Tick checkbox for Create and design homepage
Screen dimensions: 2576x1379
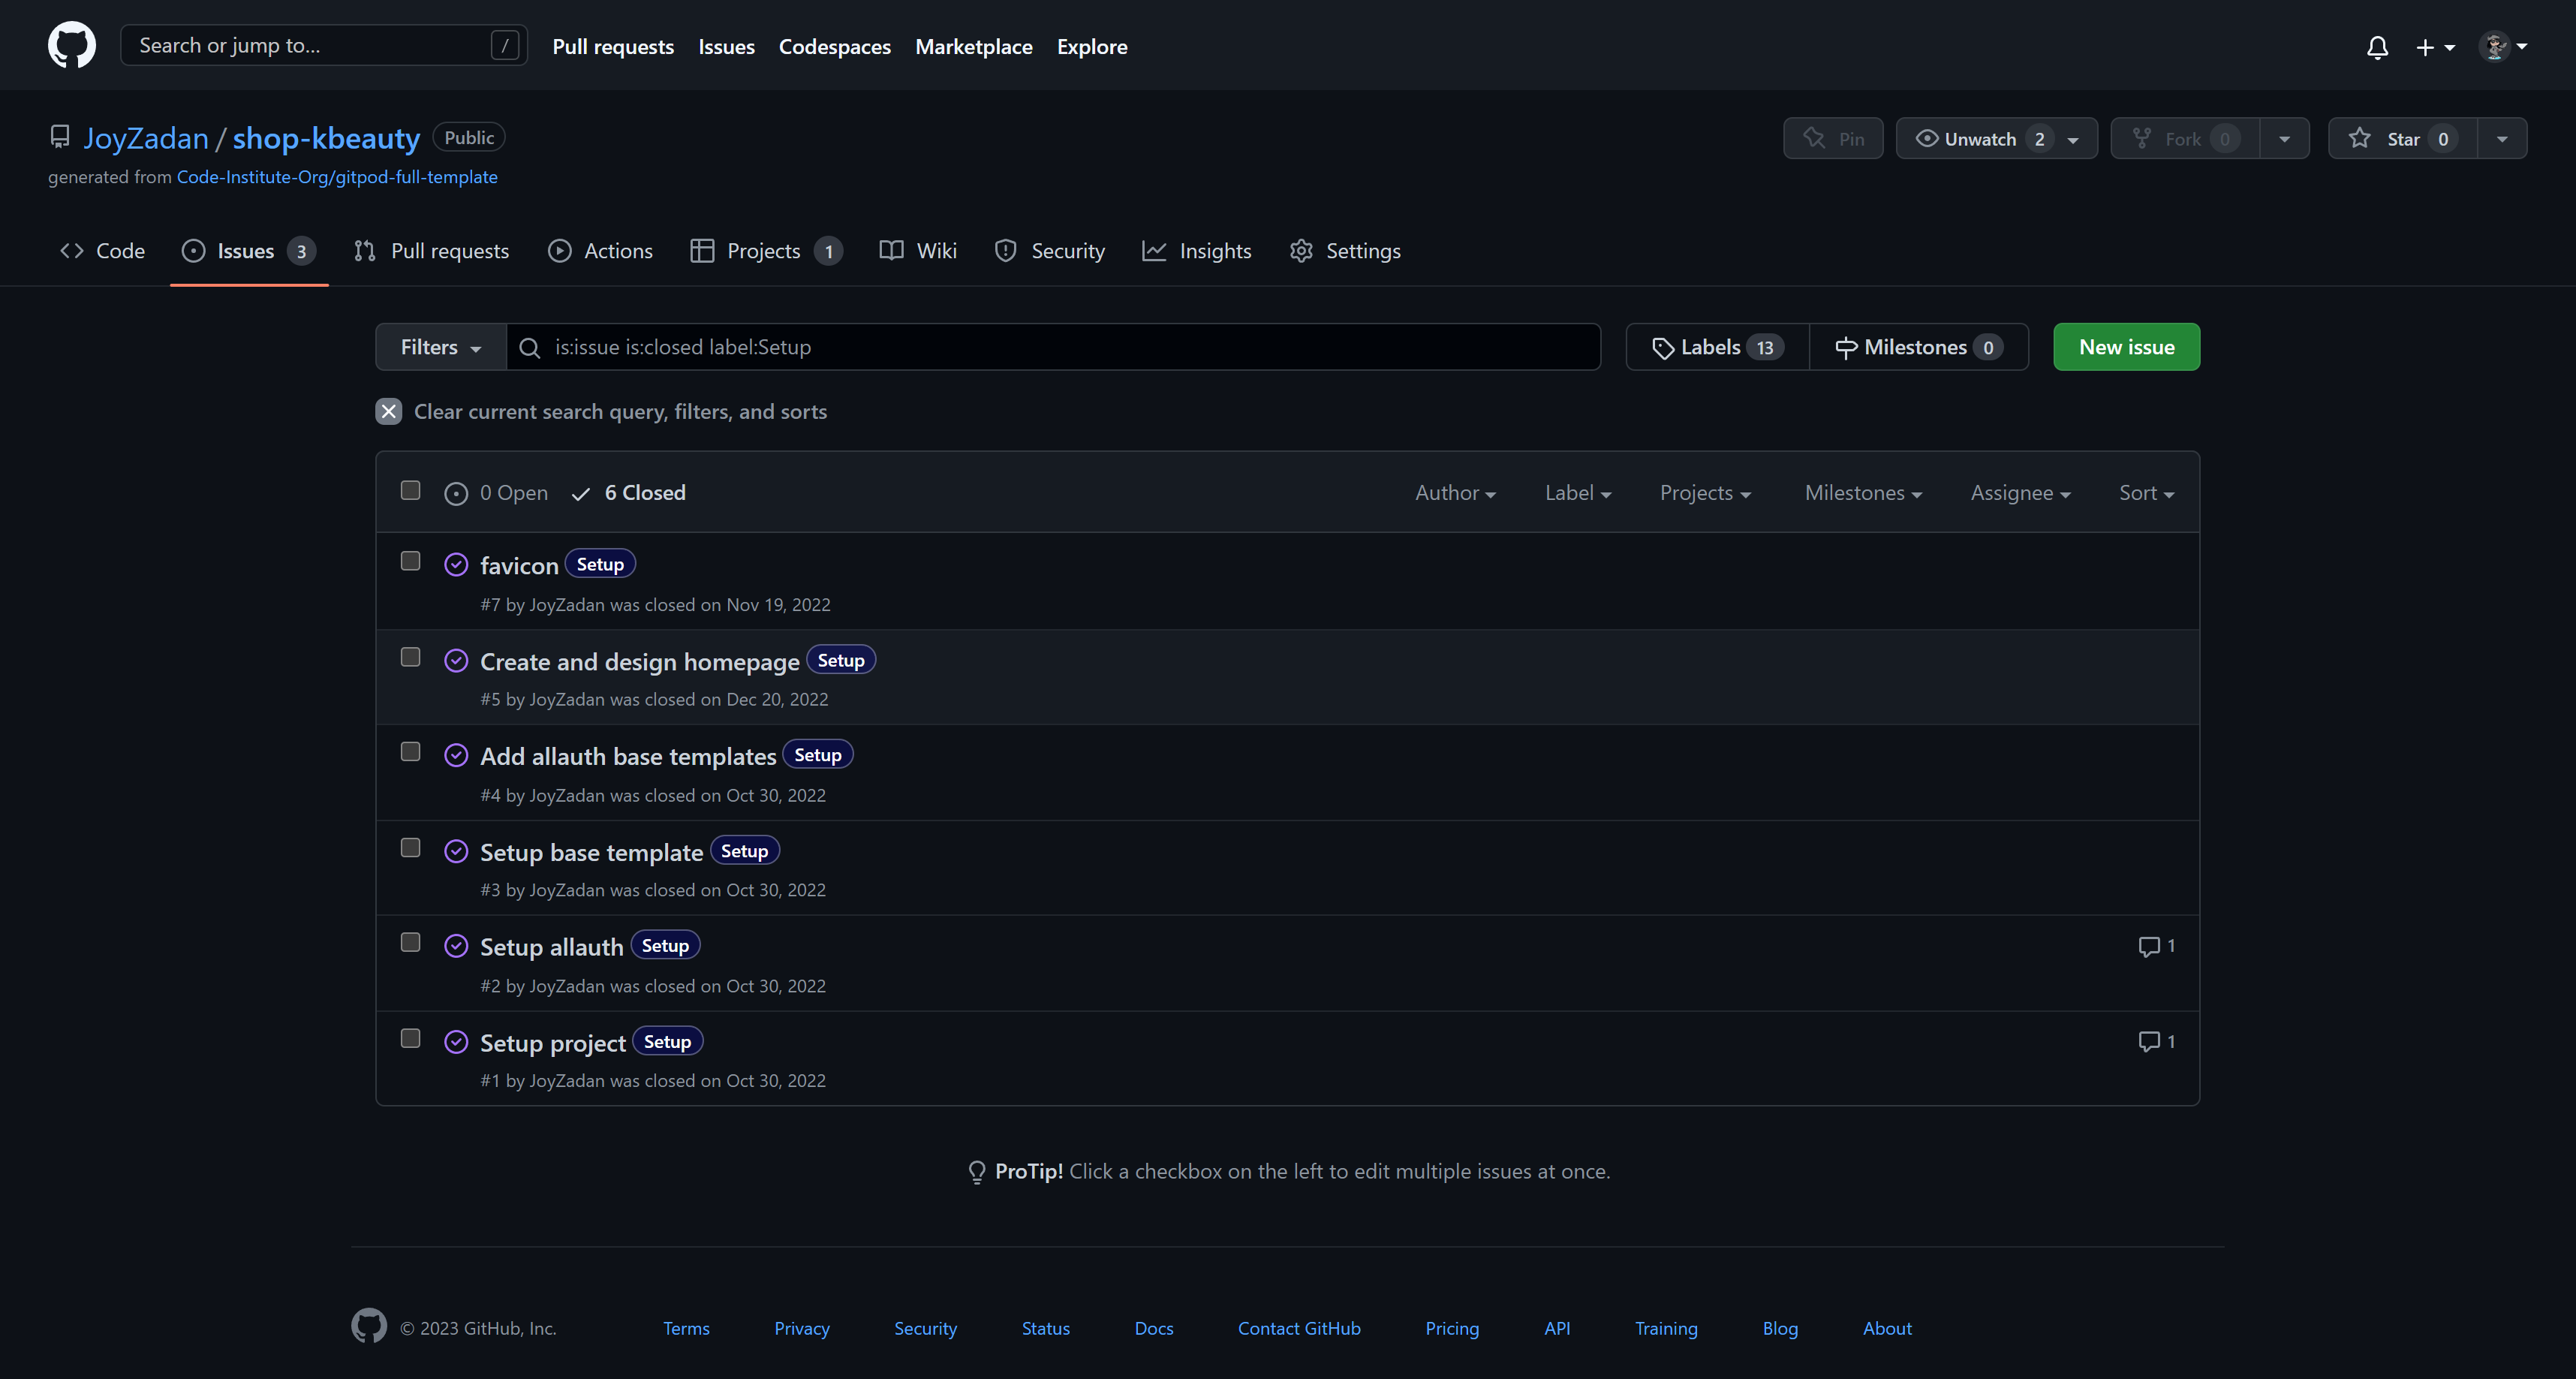point(410,657)
